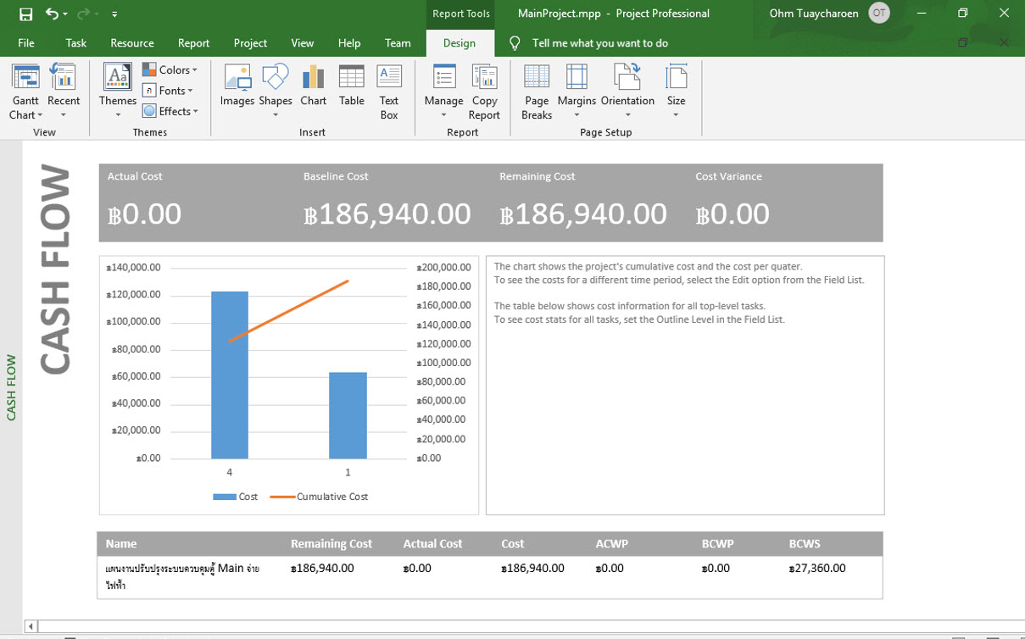Expand the Themes dropdown
The image size is (1025, 639).
[x=116, y=89]
